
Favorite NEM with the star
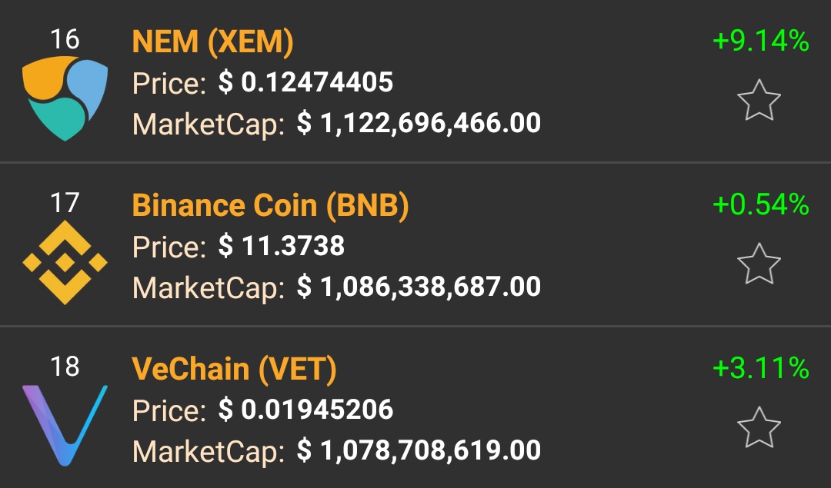pos(759,101)
